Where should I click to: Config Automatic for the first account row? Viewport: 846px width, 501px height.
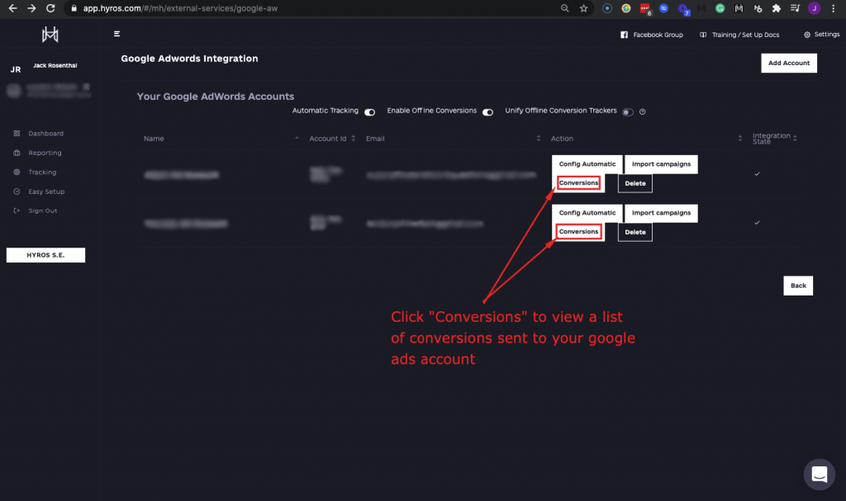pos(587,164)
